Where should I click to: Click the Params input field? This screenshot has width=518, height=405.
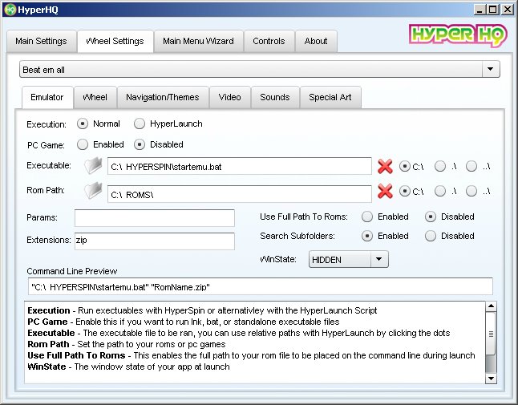(155, 218)
